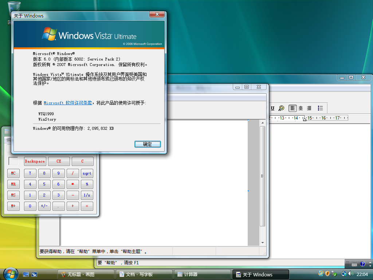Click the network tray icon

344,274
